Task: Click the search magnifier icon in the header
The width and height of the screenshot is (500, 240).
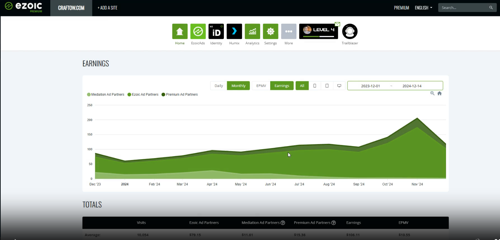Action: [491, 8]
